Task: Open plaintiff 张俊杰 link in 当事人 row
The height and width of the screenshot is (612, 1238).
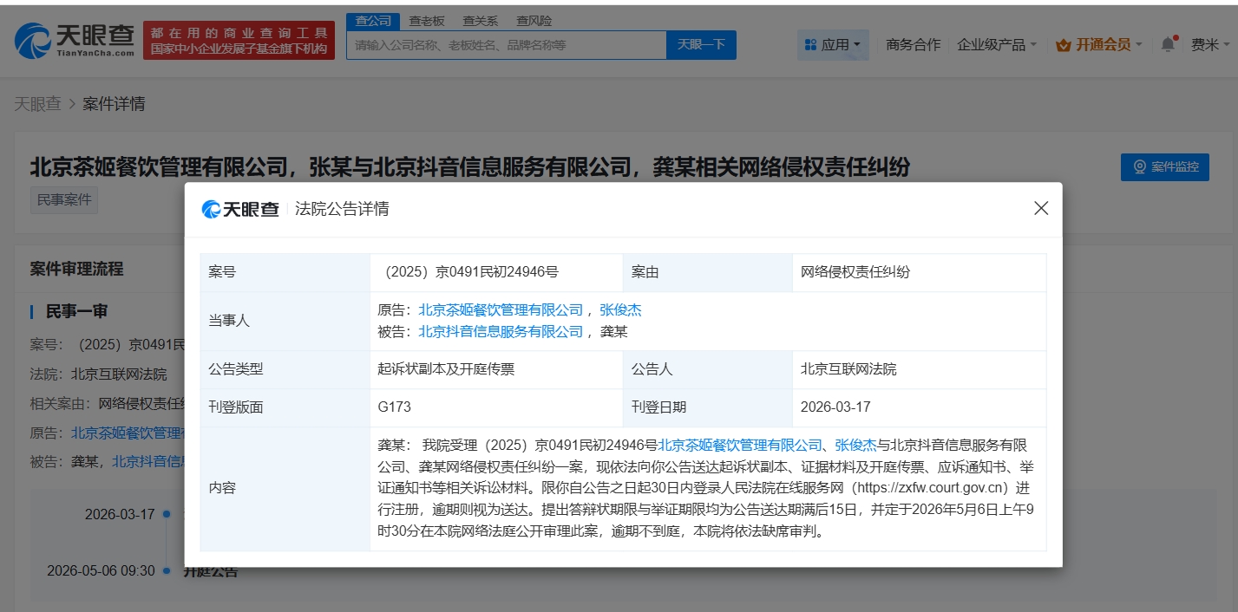Action: click(620, 310)
